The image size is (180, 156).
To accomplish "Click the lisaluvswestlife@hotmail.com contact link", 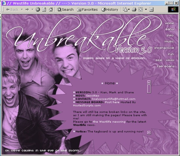I will pyautogui.click(x=113, y=99).
